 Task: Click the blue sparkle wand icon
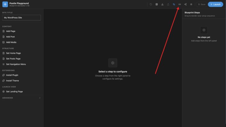coord(174,4)
